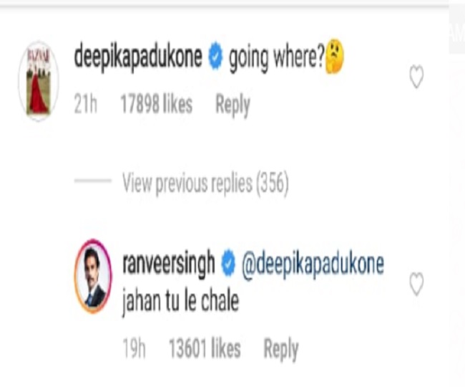
Task: Open deepikapadukone's profile picture
Action: coord(39,81)
